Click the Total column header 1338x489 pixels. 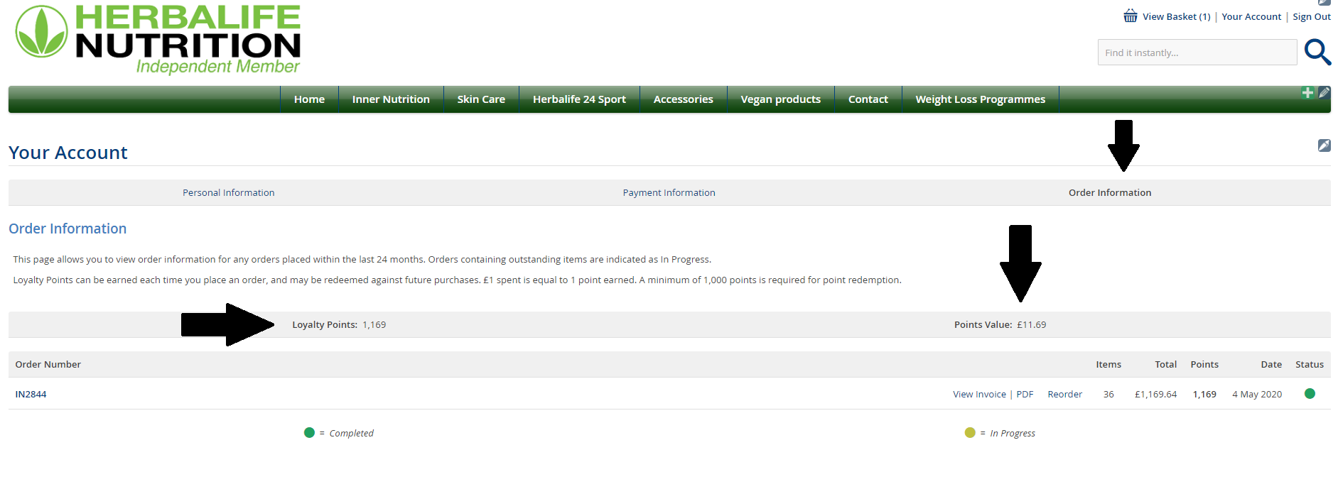point(1165,365)
